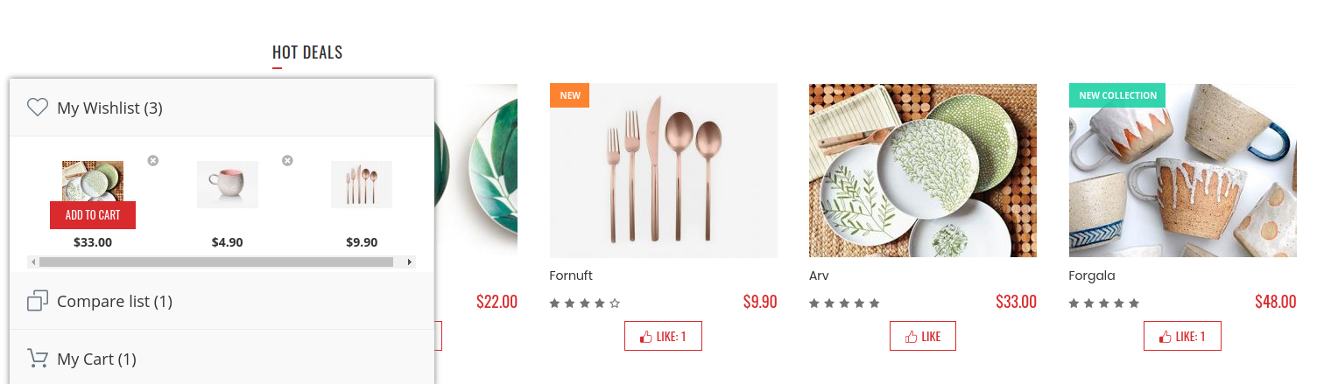Screen dimensions: 1324x384
Task: Collapse the My Wishlist (3) section
Action: pos(222,108)
